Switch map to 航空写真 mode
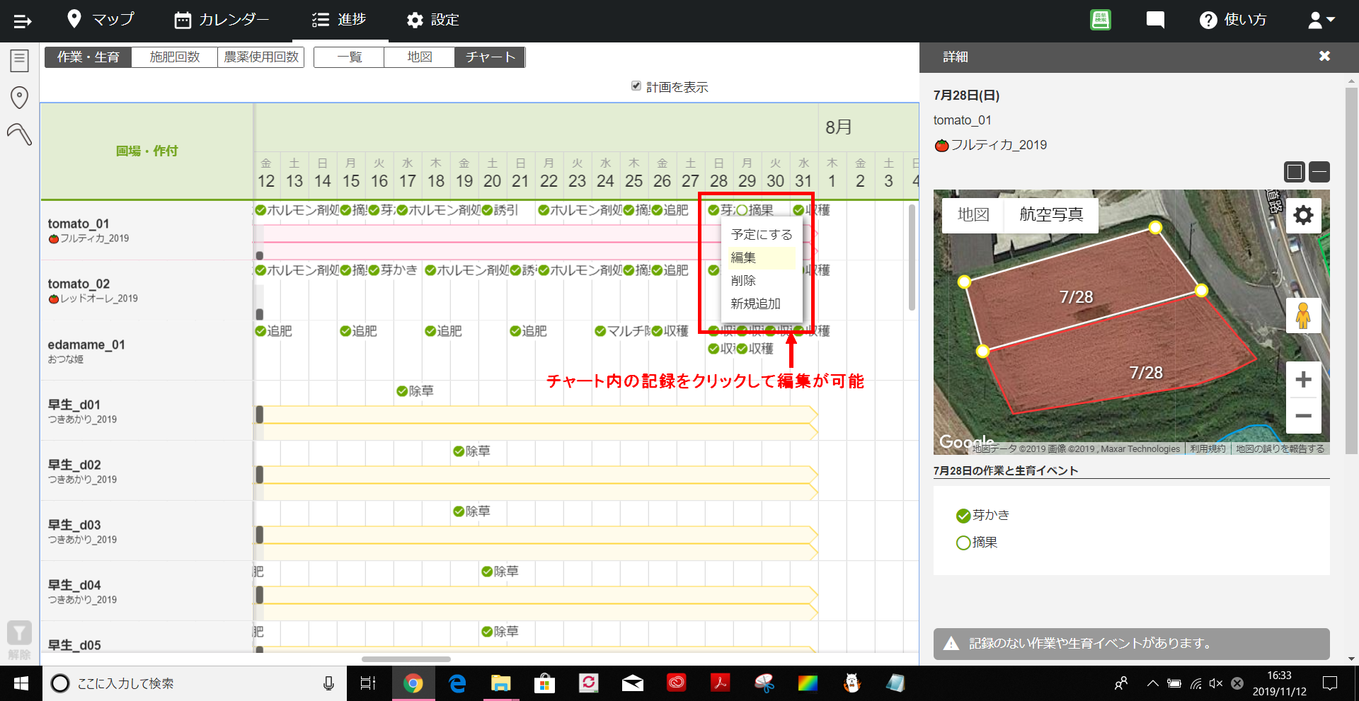Viewport: 1359px width, 701px height. click(1051, 214)
